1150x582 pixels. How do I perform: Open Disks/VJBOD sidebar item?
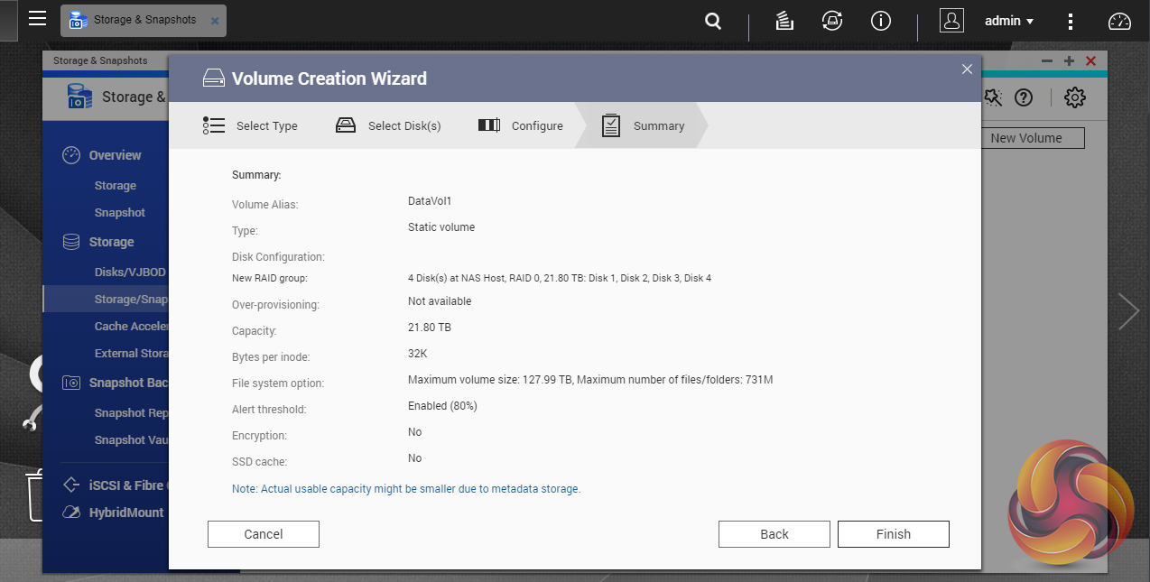click(129, 272)
